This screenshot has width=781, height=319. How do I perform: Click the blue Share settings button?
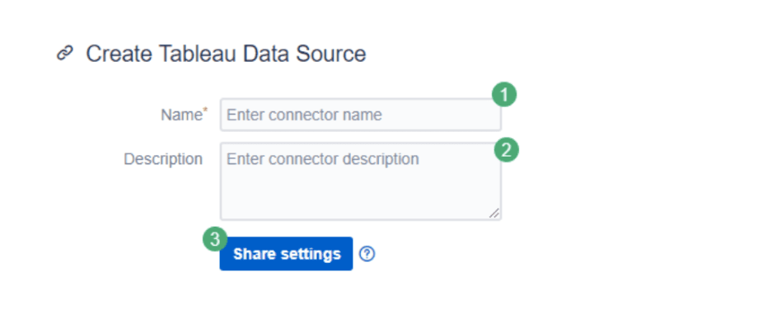287,254
